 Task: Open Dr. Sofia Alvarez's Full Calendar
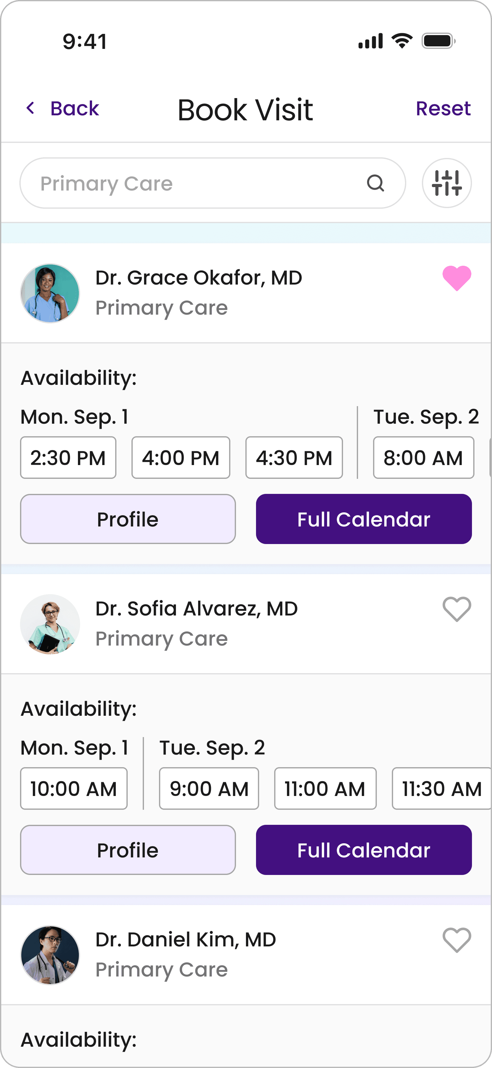(x=364, y=850)
